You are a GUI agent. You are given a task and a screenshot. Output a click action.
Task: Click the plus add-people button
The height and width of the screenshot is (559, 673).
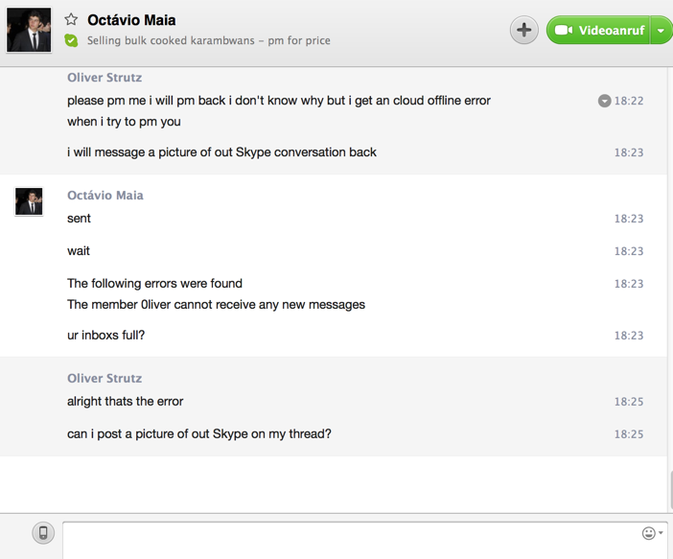tap(523, 30)
